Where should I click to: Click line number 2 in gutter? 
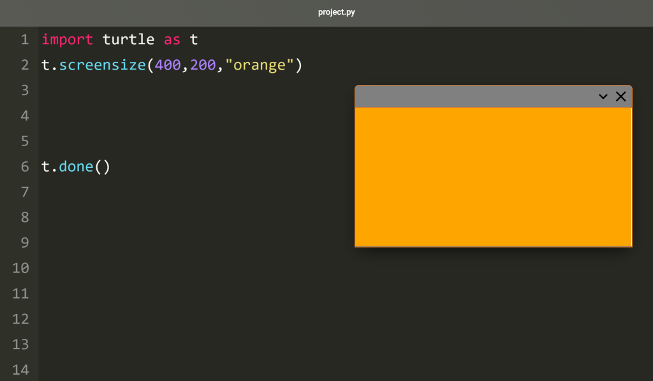(x=25, y=65)
